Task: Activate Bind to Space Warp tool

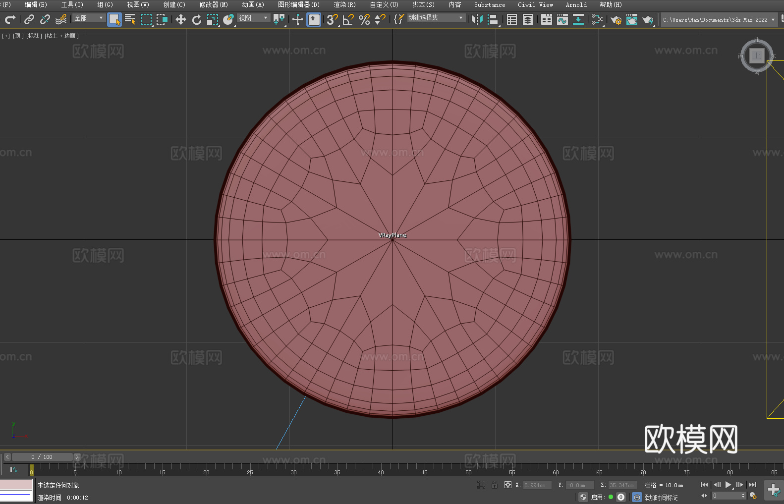Action: tap(61, 19)
